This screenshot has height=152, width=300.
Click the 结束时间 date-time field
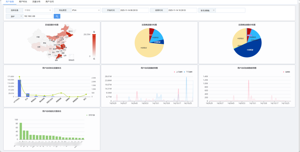tap(182, 10)
